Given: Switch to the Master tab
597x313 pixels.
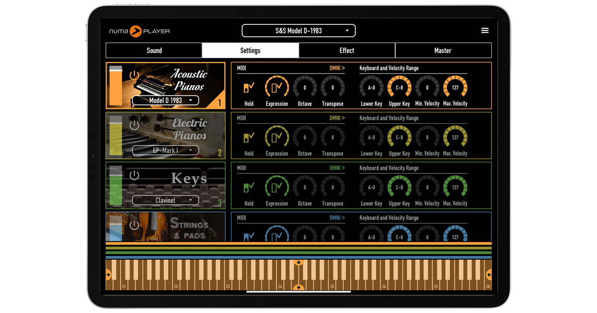Looking at the screenshot, I should coord(443,51).
